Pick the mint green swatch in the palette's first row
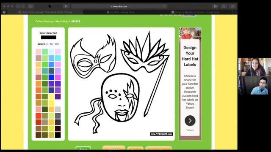 [45, 52]
